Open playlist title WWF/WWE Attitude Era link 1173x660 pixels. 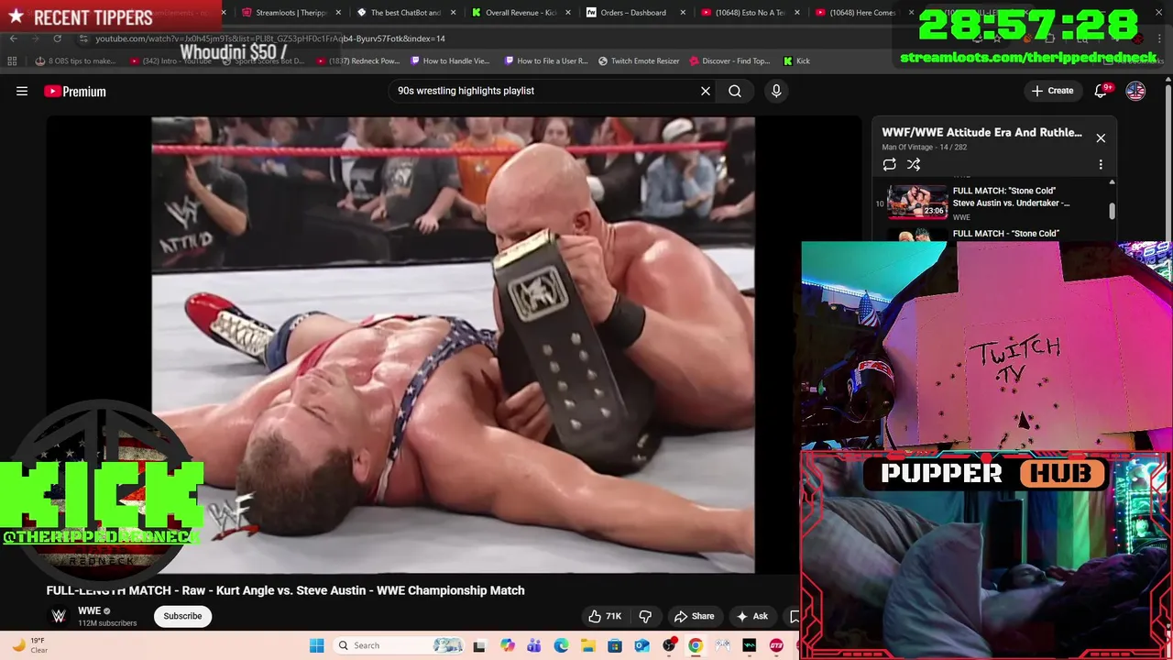point(981,133)
